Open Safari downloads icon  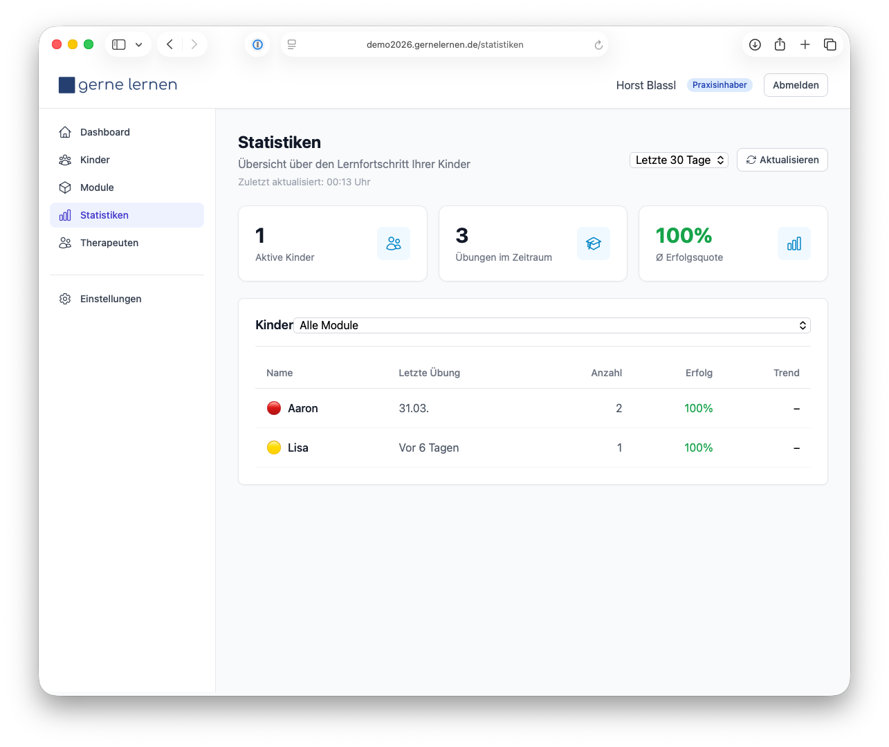click(755, 44)
